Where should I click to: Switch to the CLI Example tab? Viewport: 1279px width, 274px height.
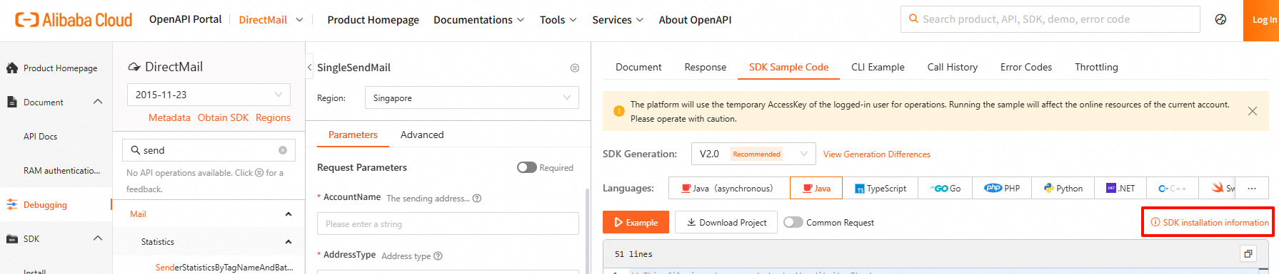(x=878, y=67)
